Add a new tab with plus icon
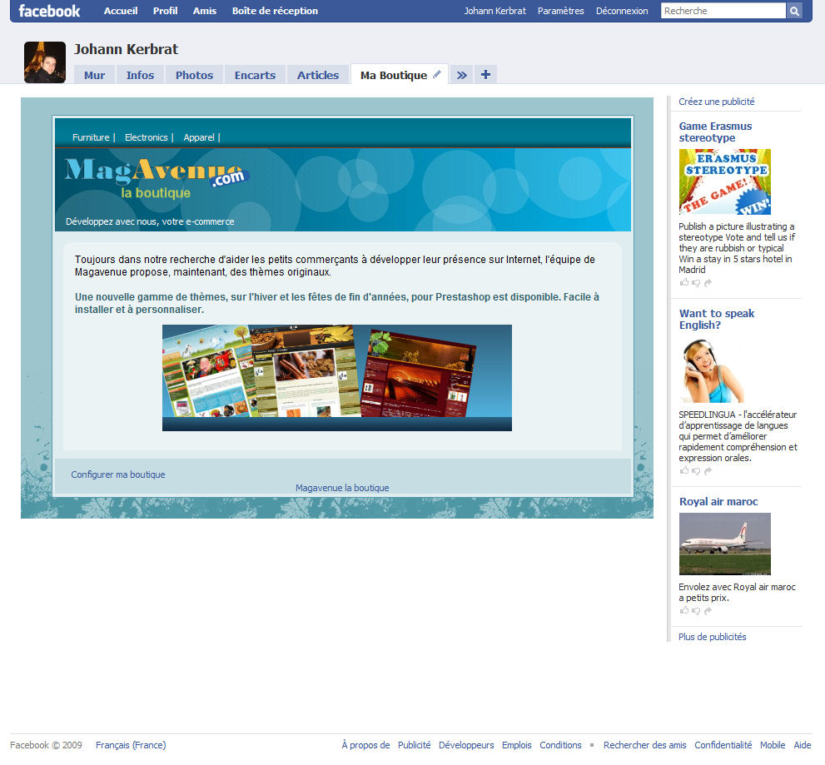The width and height of the screenshot is (825, 765). (x=485, y=75)
